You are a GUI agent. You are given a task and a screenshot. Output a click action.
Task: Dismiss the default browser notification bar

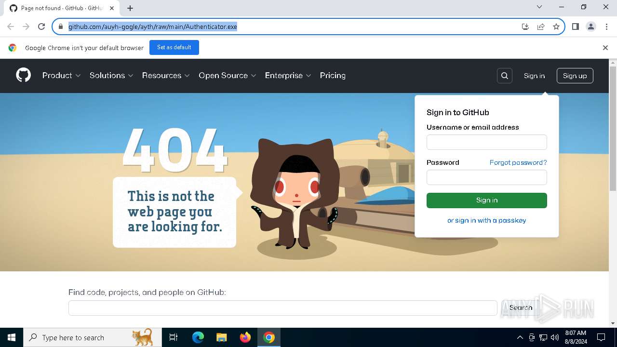[x=605, y=48]
